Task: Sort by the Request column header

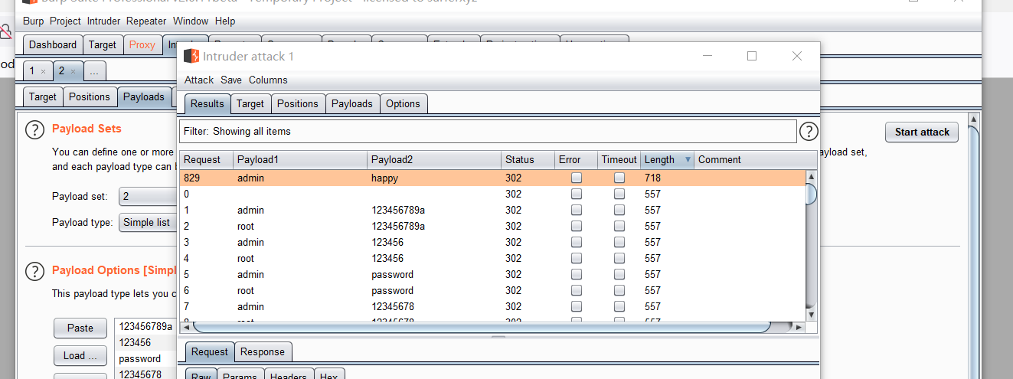Action: click(206, 160)
